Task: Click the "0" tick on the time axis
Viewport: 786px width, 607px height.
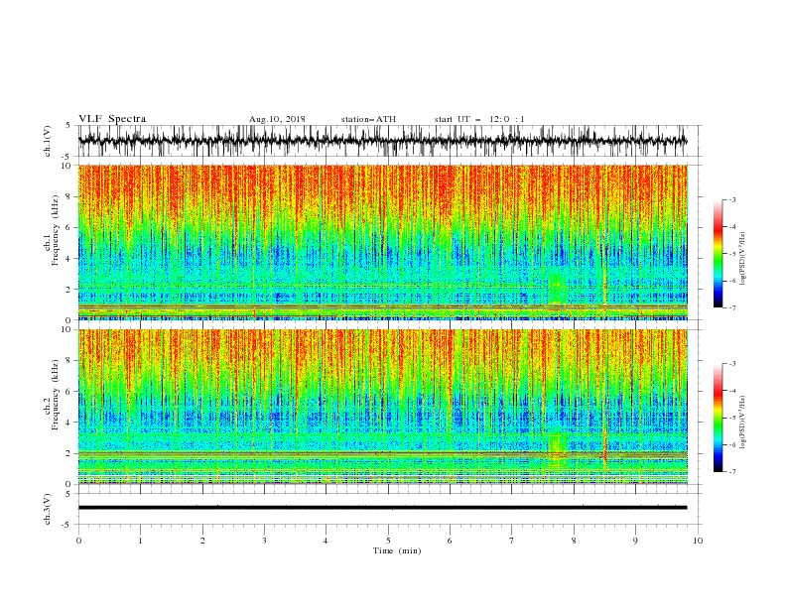Action: click(x=78, y=541)
